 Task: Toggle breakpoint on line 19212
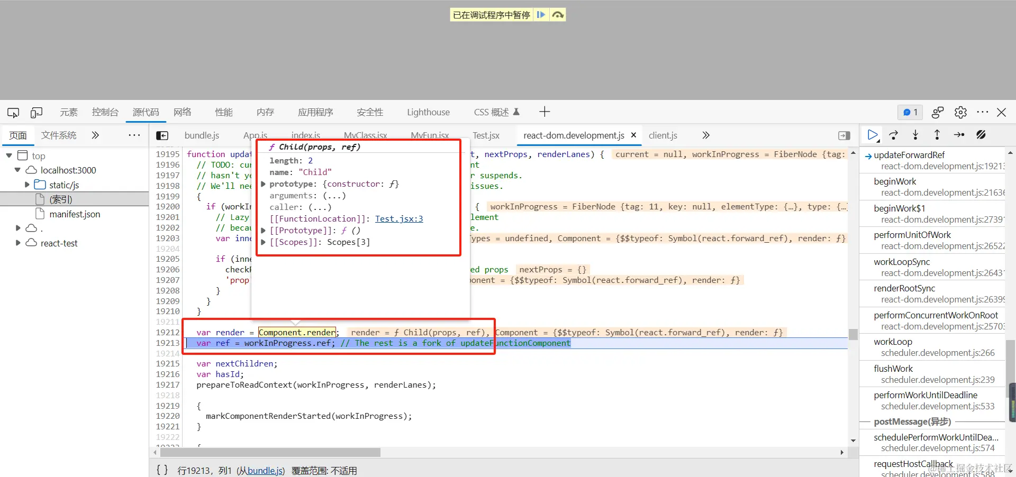click(167, 333)
